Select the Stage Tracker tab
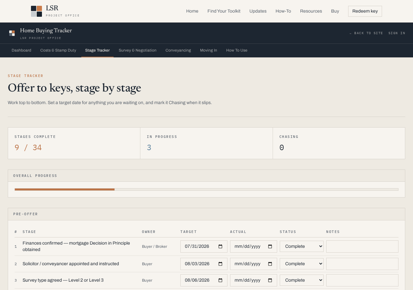The width and height of the screenshot is (413, 290). tap(97, 51)
